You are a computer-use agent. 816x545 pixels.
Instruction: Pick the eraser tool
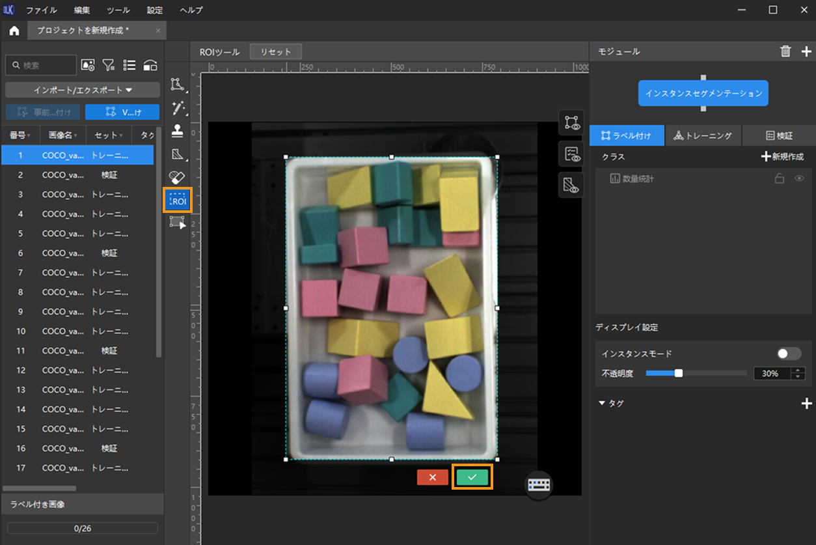coord(177,177)
